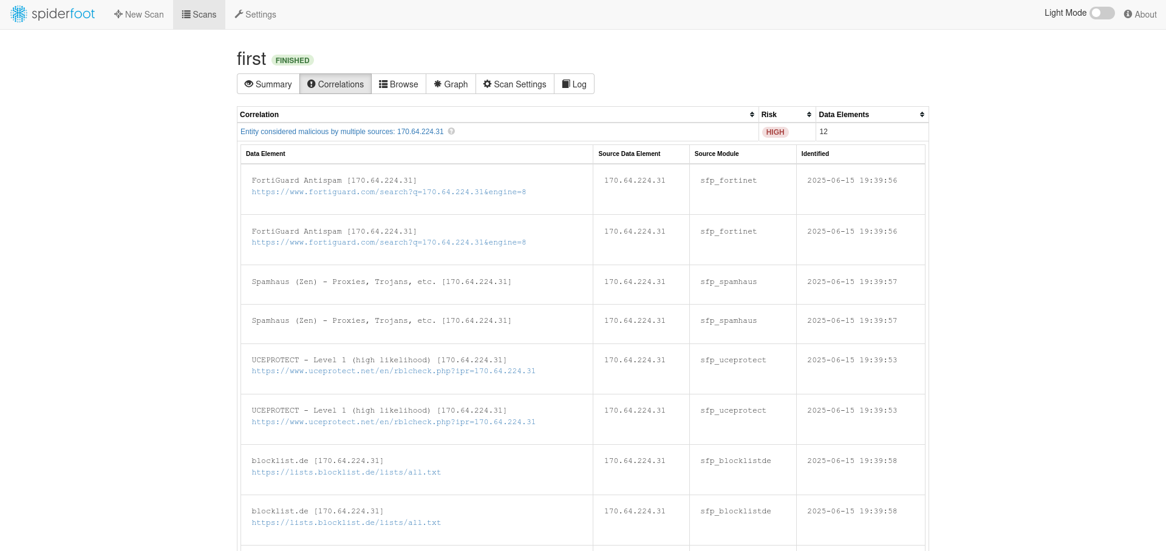
Task: Open the Summary tab with eye icon
Action: (x=268, y=84)
